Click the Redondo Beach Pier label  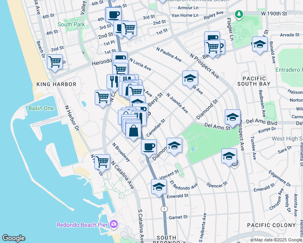(82, 225)
